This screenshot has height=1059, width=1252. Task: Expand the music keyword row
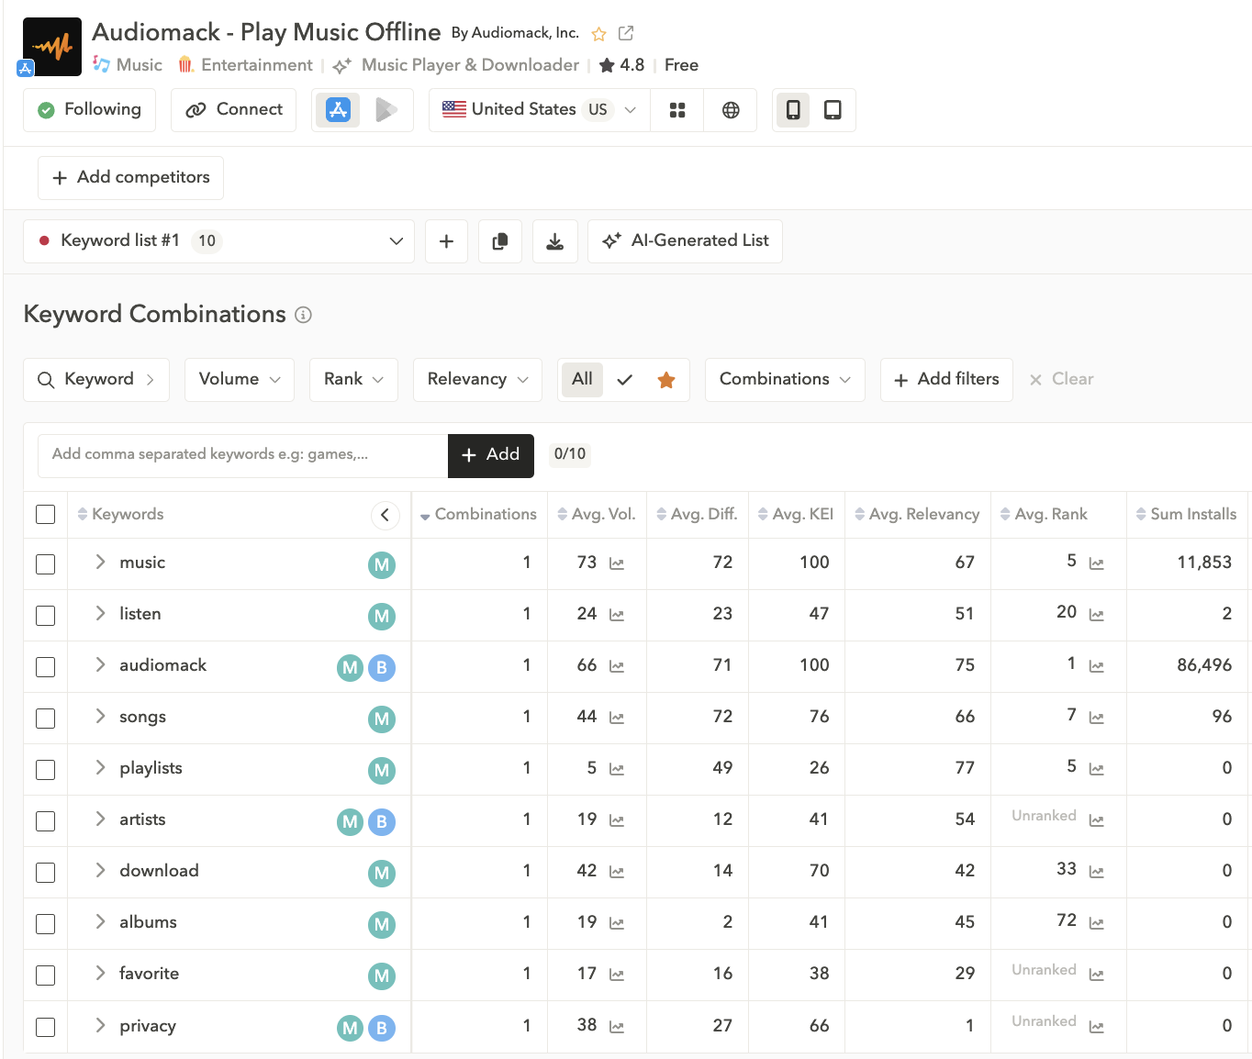(100, 563)
